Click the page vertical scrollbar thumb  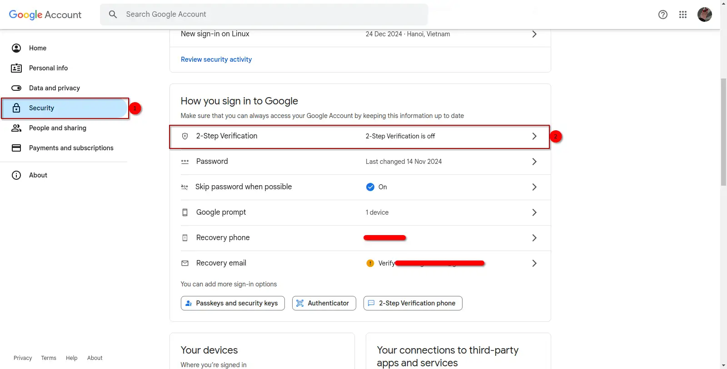[x=723, y=132]
